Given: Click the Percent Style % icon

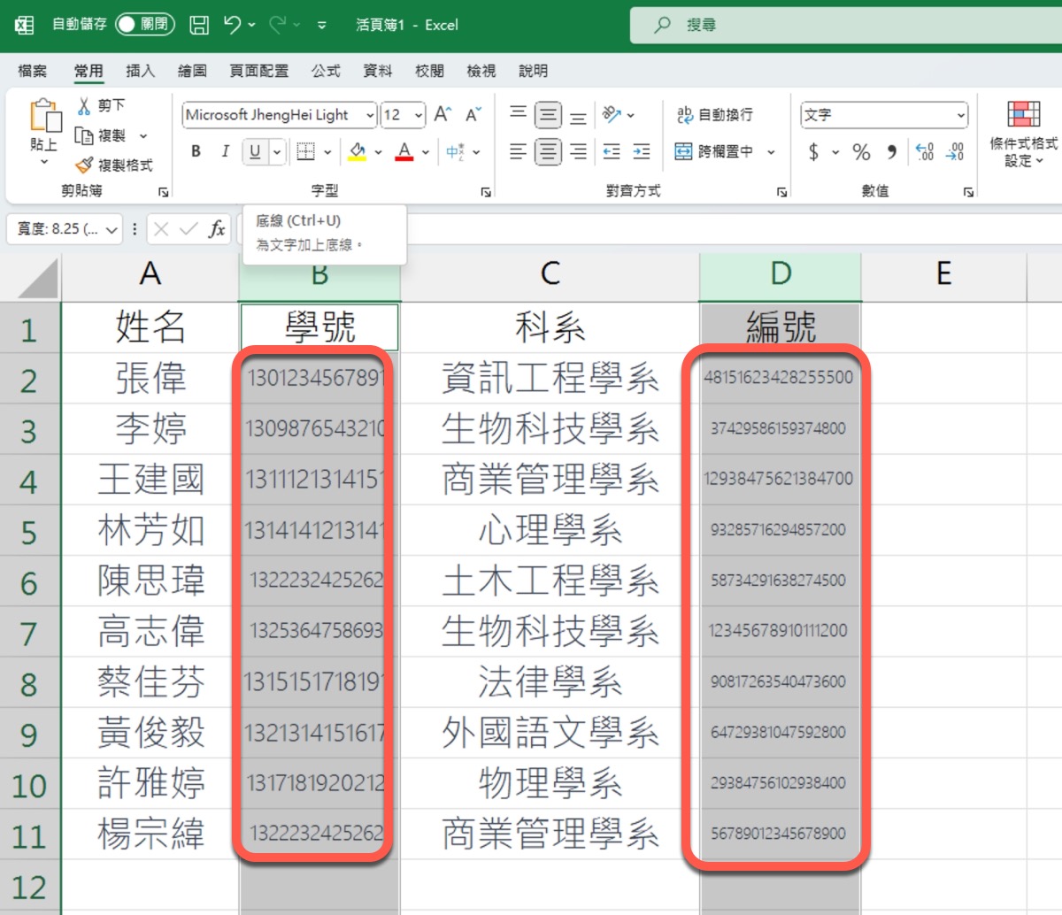Looking at the screenshot, I should (861, 152).
